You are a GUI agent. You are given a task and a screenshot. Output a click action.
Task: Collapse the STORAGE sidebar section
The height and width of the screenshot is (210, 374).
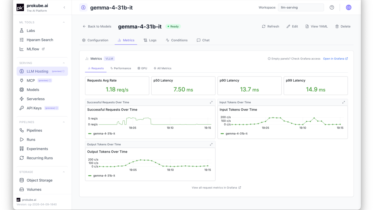[64, 172]
